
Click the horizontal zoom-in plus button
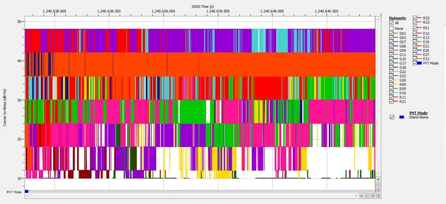(361, 196)
